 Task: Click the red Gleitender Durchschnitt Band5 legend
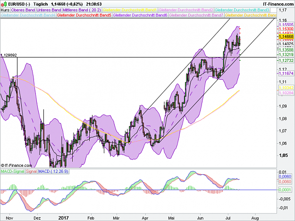pos(84,15)
